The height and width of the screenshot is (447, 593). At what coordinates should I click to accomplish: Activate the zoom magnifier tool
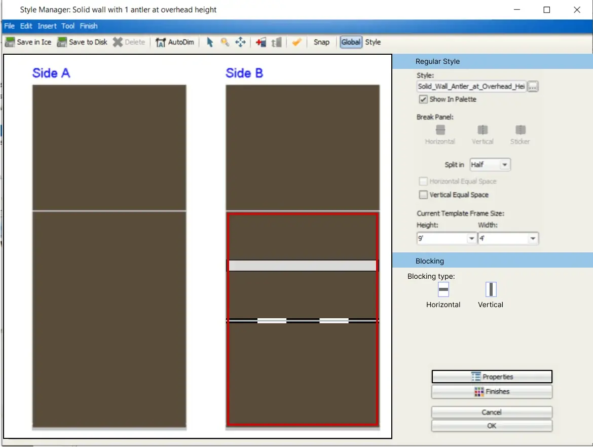[225, 42]
